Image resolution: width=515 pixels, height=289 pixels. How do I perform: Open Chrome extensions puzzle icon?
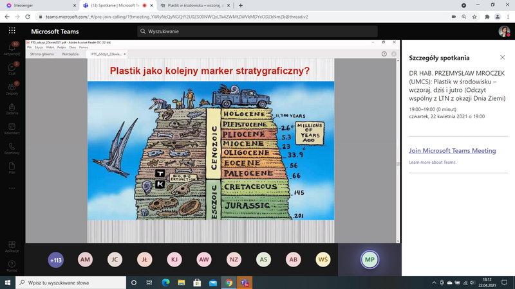487,17
